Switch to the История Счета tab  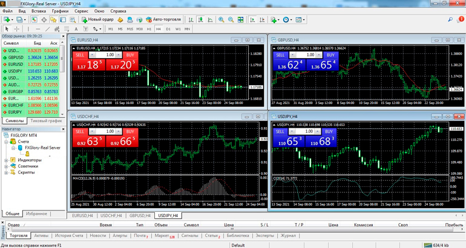pyautogui.click(x=70, y=236)
